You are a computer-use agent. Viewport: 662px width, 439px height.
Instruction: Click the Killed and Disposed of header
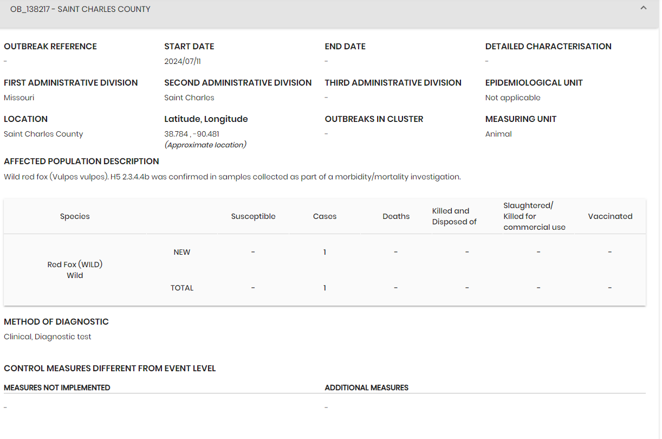pos(454,216)
